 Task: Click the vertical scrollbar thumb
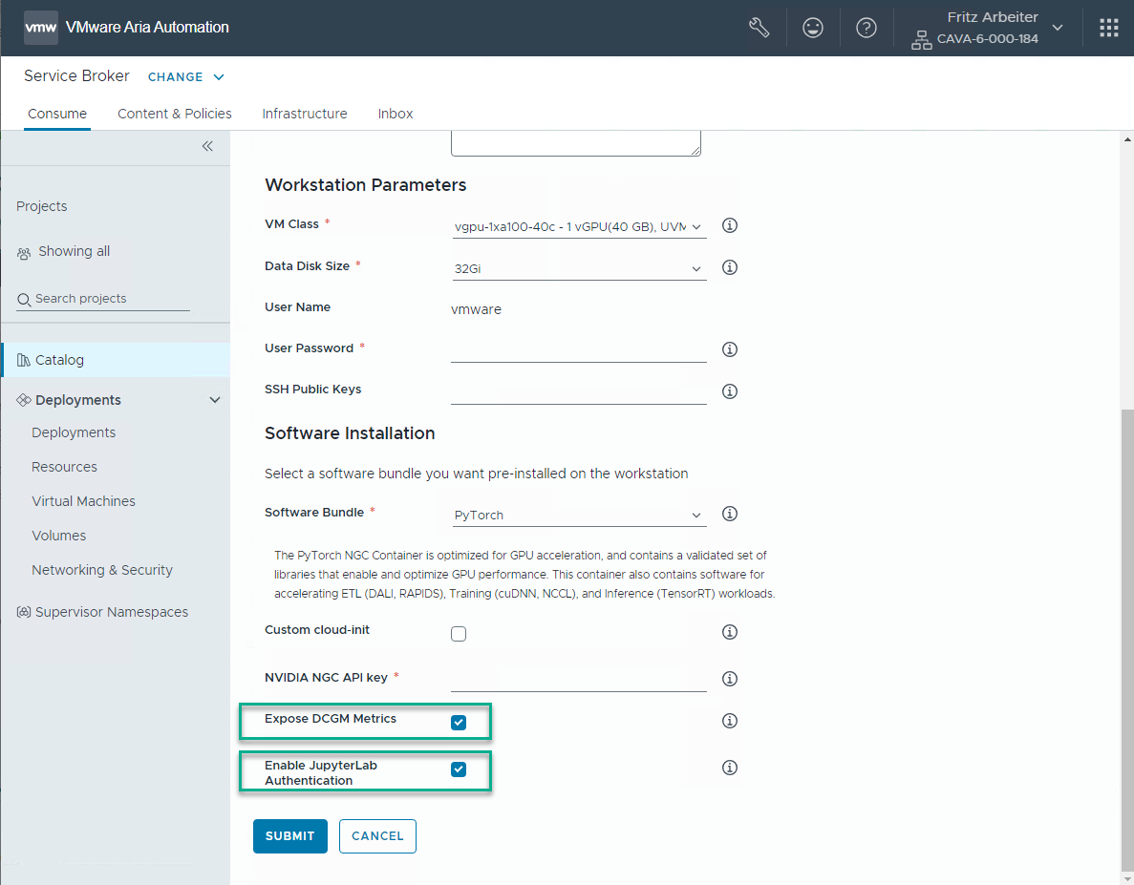coord(1127,640)
